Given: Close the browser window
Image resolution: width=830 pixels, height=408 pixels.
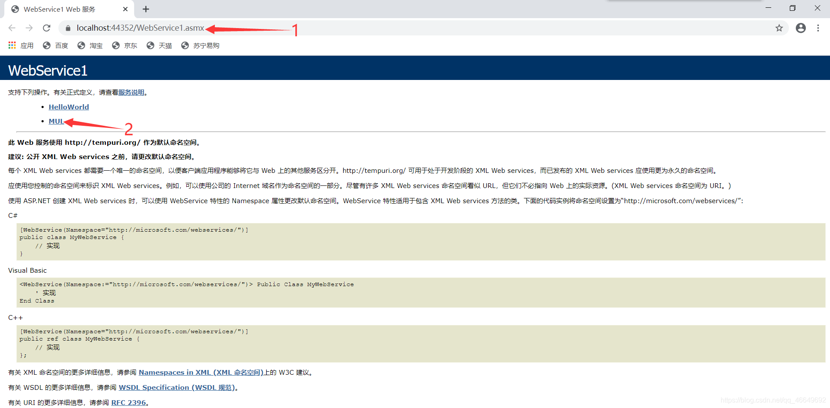Looking at the screenshot, I should (817, 8).
